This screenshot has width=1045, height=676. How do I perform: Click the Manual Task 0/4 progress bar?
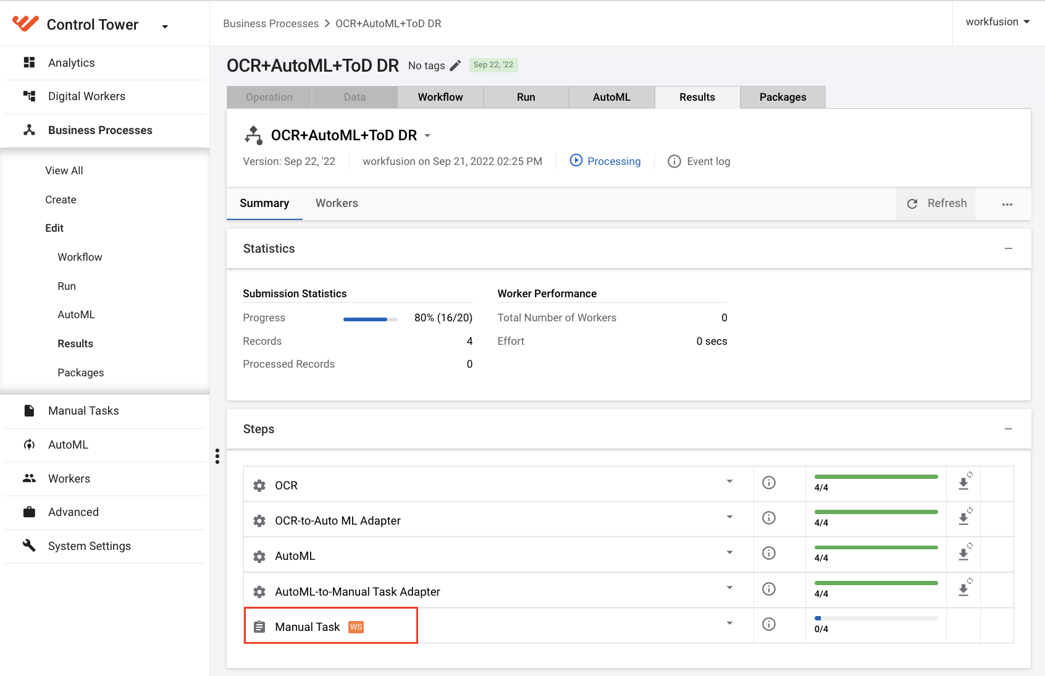click(876, 618)
